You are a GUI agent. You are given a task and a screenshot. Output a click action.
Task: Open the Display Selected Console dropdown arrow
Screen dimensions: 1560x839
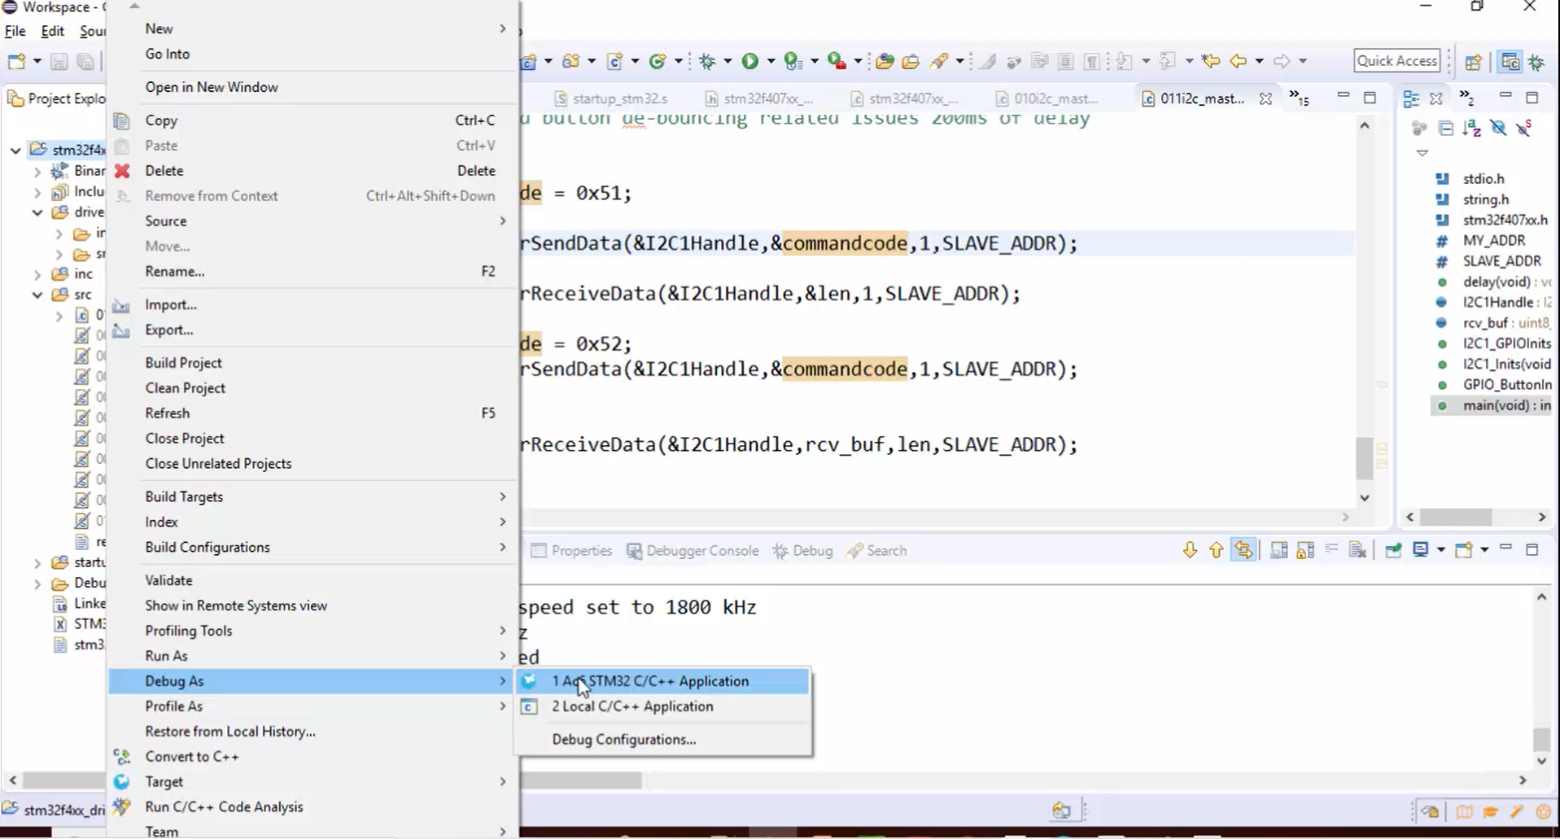[1440, 551]
